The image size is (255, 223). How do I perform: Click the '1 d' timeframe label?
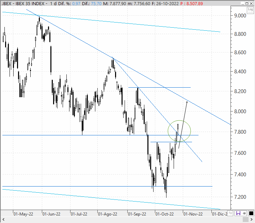click(53, 3)
